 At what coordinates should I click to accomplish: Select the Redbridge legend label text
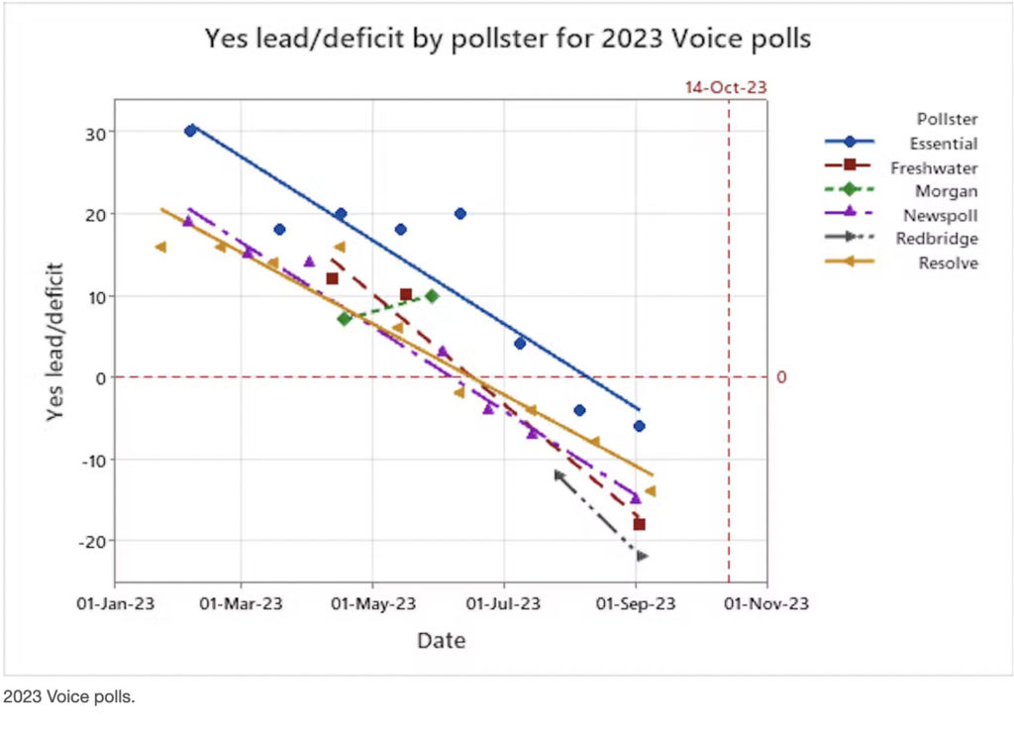(937, 239)
